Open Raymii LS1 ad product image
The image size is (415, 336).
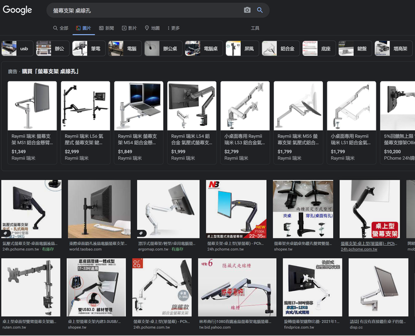pyautogui.click(x=352, y=106)
